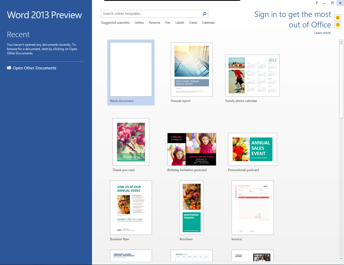Click the Blank document label
The image size is (344, 265).
point(122,101)
